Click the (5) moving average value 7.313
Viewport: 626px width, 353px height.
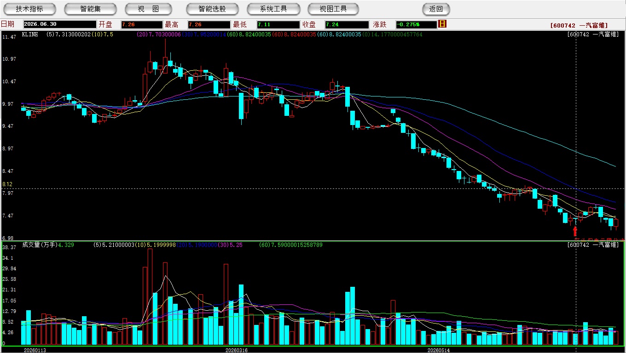tap(68, 34)
